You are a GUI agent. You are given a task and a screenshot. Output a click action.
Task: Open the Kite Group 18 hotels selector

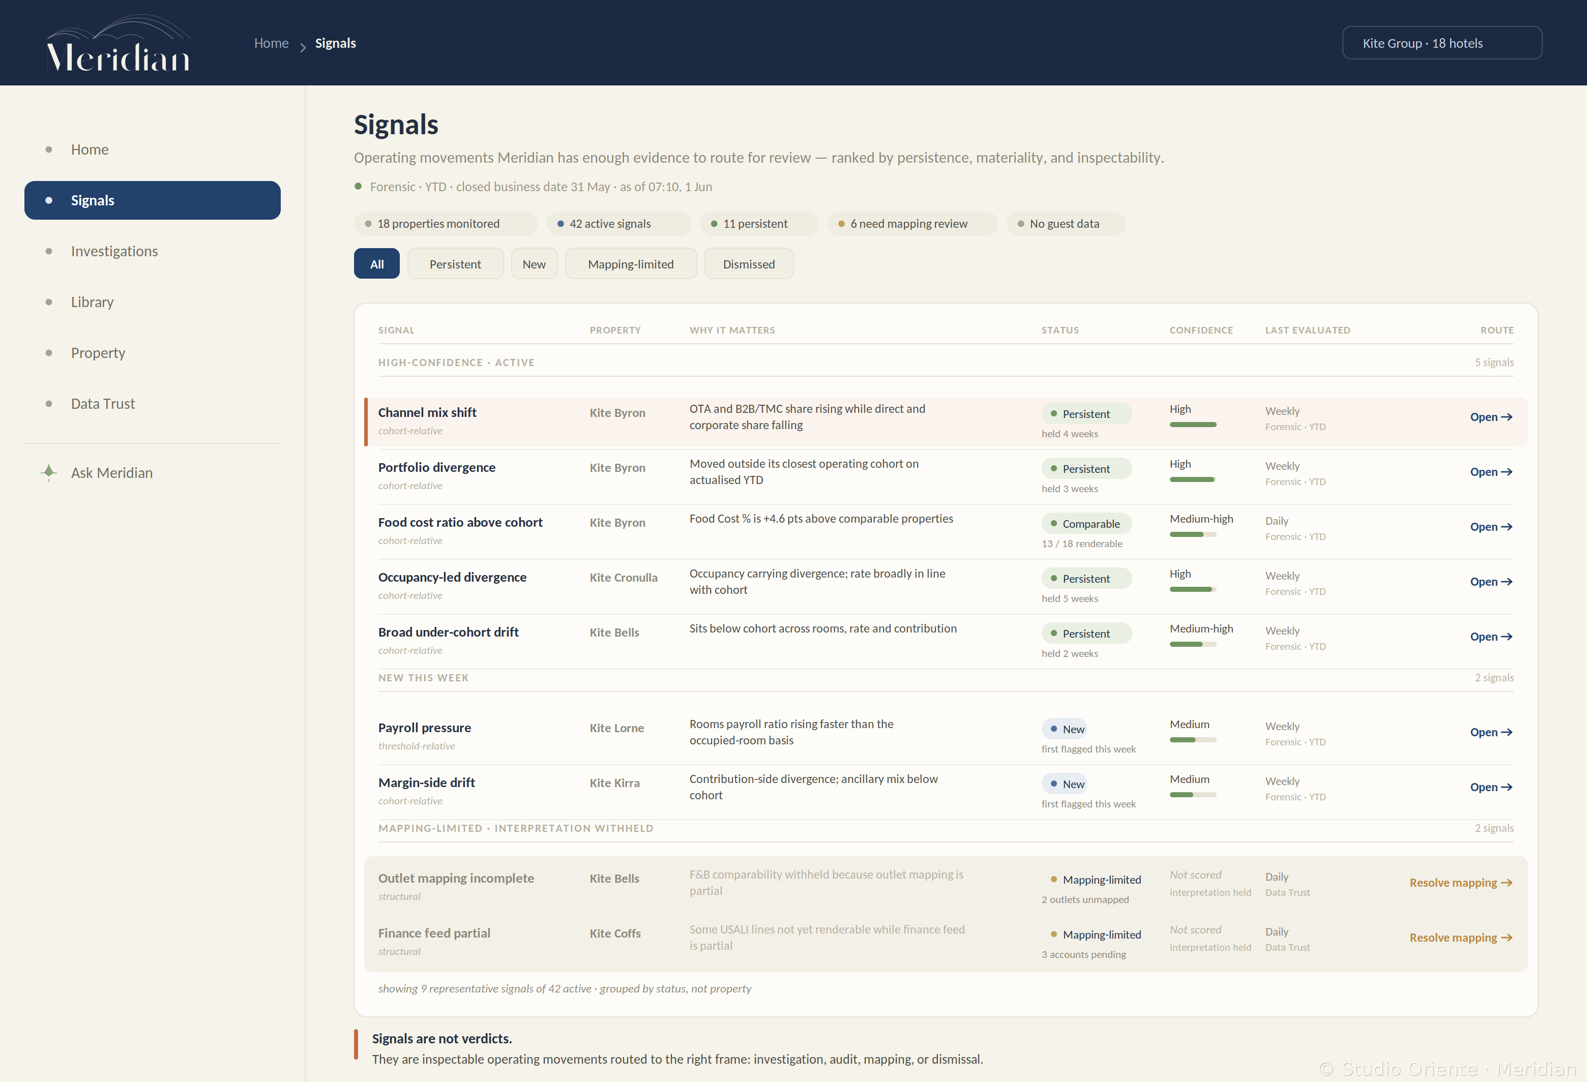(x=1442, y=43)
